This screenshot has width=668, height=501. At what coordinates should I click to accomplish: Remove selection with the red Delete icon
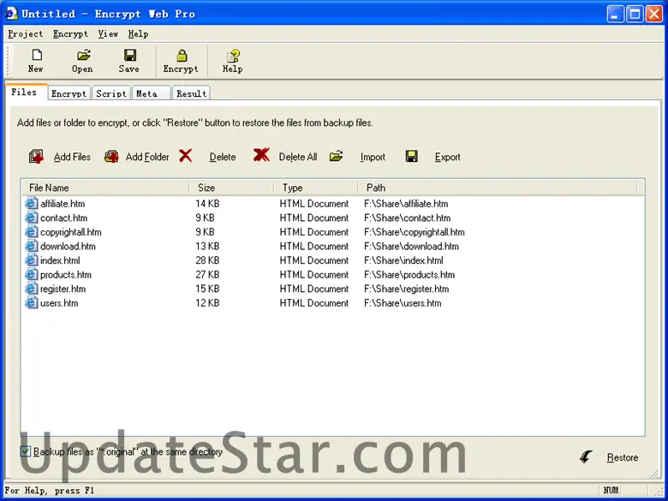(x=186, y=156)
